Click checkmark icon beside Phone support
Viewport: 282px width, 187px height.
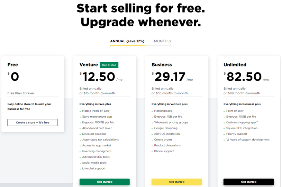(x=152, y=151)
